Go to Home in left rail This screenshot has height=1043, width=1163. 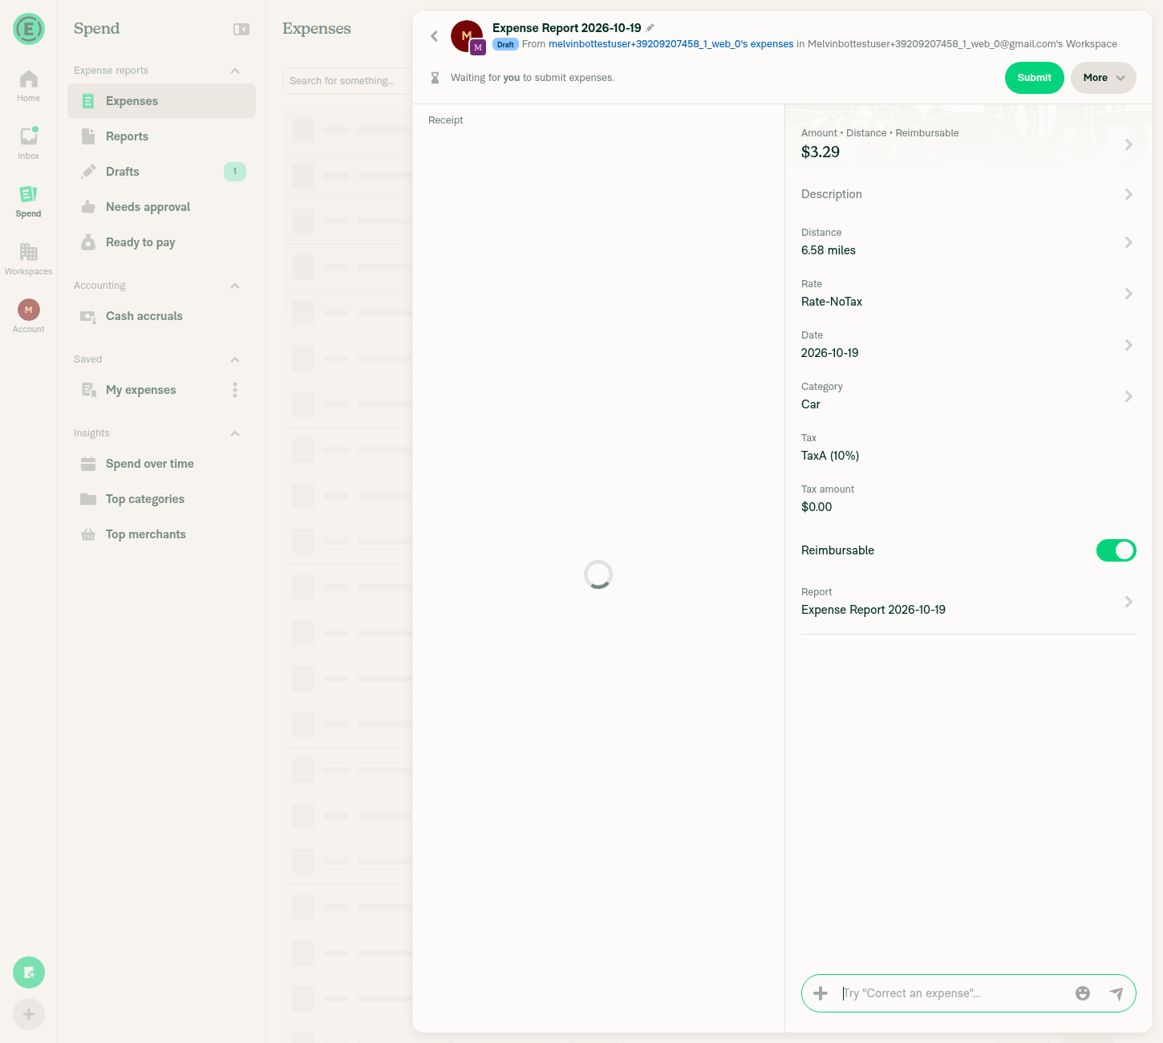(x=28, y=86)
